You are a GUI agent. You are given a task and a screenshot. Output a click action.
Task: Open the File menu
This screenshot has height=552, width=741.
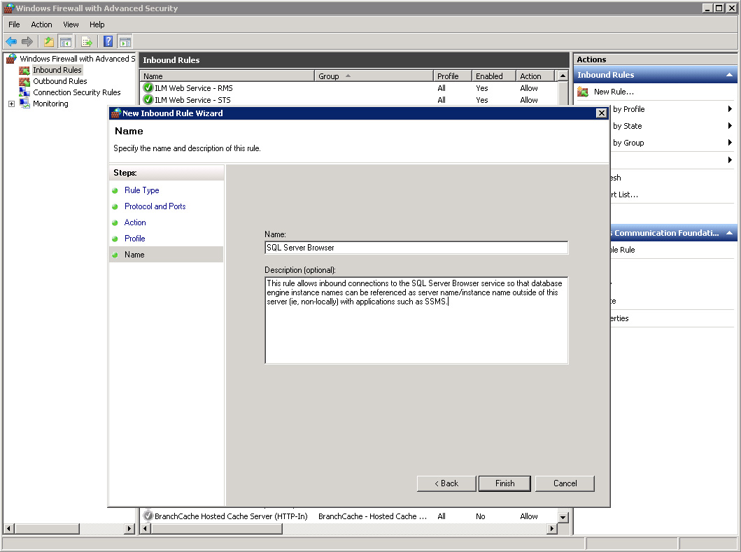click(x=14, y=24)
